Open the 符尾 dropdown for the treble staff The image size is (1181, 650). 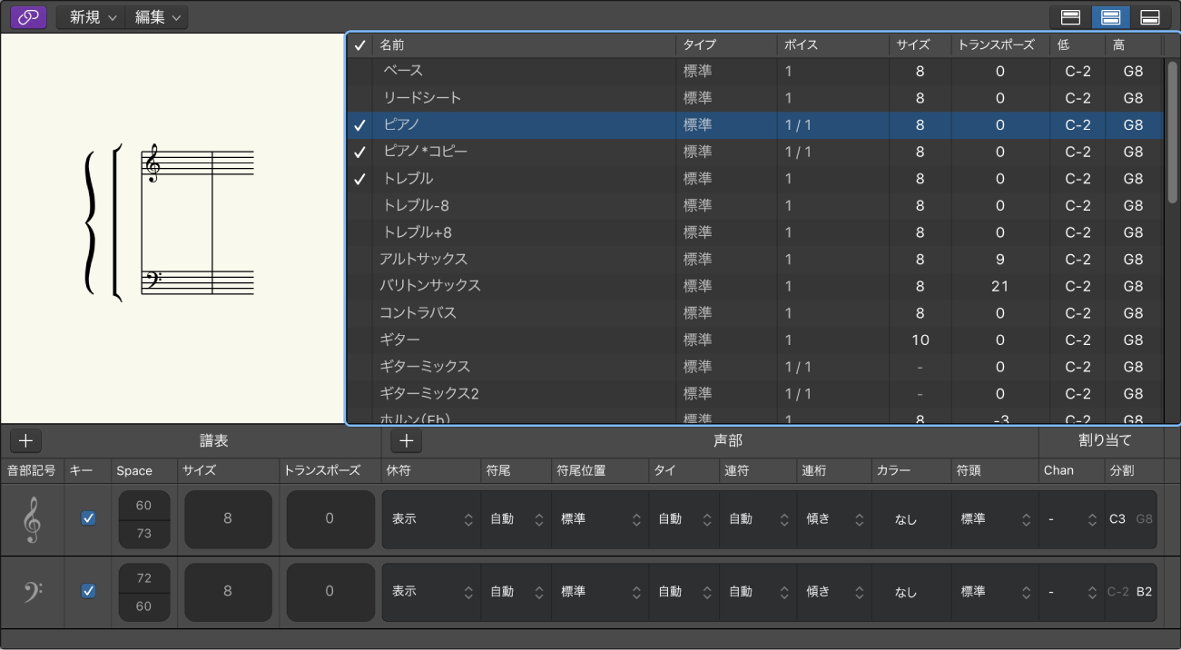click(516, 519)
